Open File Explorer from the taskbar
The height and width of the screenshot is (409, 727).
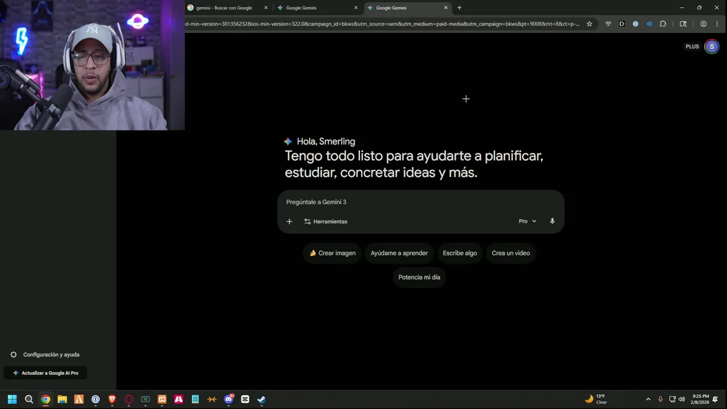[62, 399]
